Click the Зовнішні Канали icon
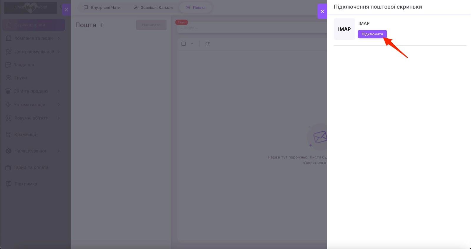 [135, 7]
